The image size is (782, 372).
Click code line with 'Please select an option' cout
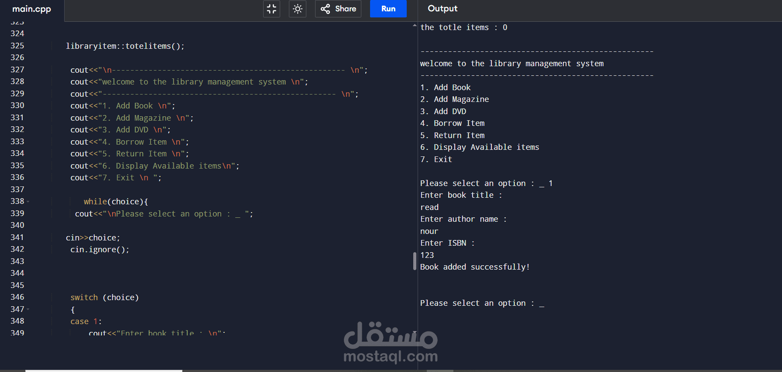[164, 214]
